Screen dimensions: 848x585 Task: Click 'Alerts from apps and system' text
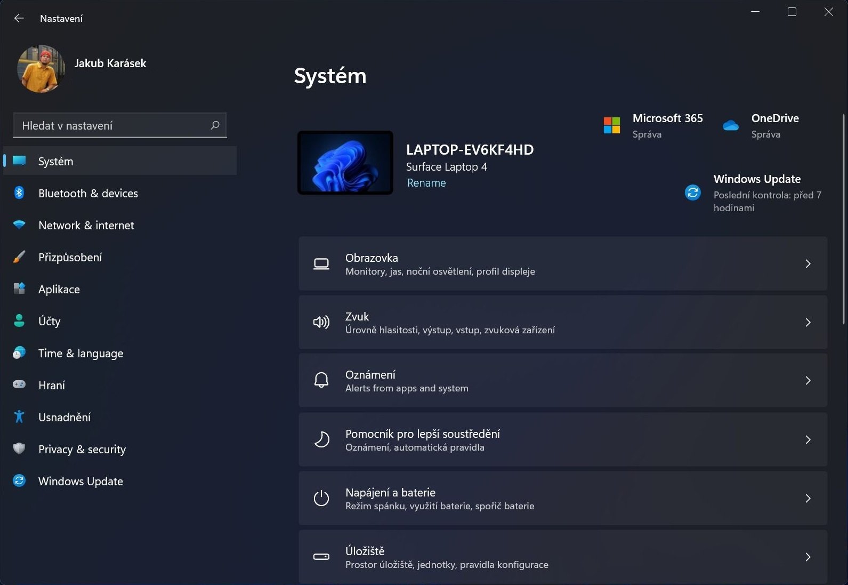pyautogui.click(x=407, y=388)
